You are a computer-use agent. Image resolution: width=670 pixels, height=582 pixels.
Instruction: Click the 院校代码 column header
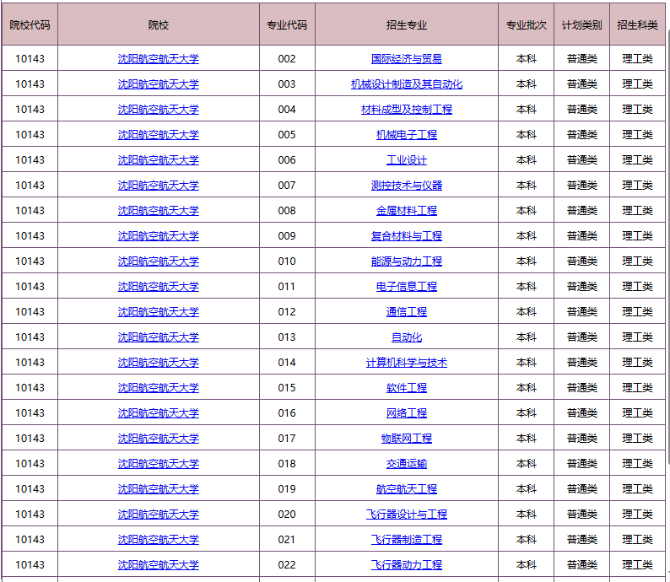tap(30, 25)
